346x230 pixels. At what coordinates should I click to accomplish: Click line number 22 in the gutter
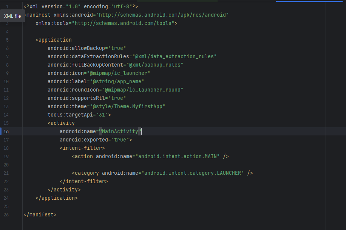click(x=6, y=182)
